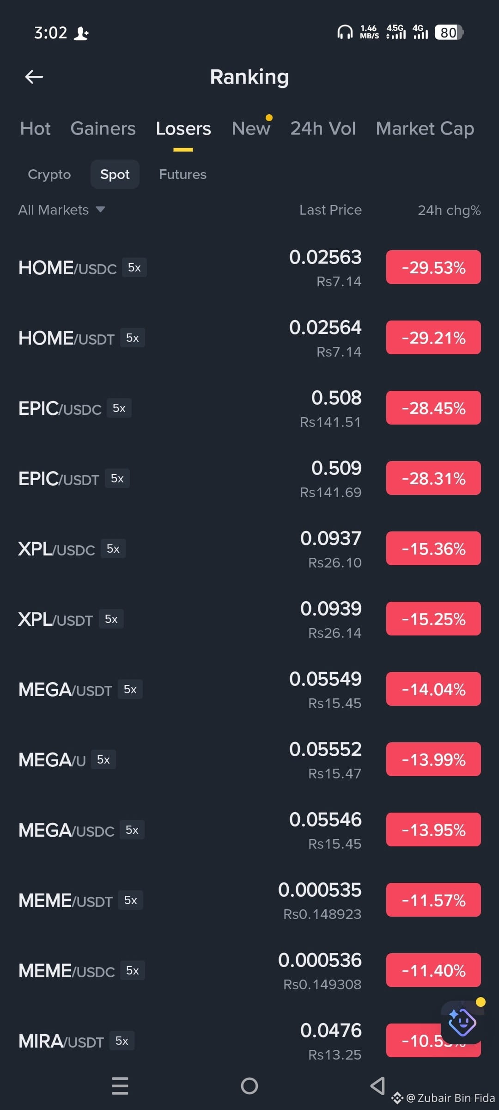Viewport: 499px width, 1110px height.
Task: Switch to the Gainers tab
Action: (103, 129)
